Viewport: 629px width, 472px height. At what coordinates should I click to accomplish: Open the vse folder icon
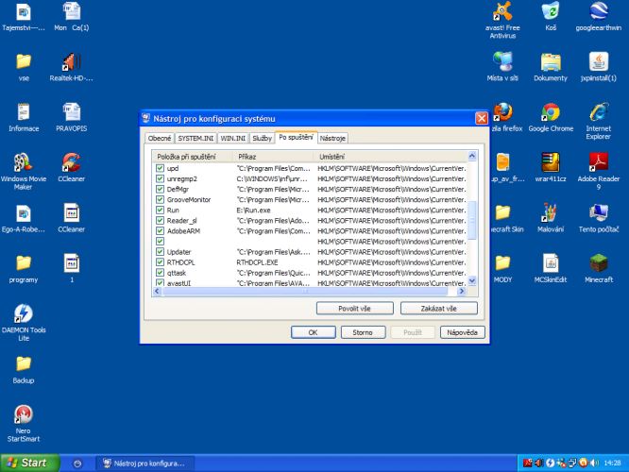click(24, 67)
